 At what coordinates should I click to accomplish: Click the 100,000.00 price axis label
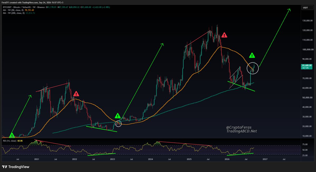[308, 50]
